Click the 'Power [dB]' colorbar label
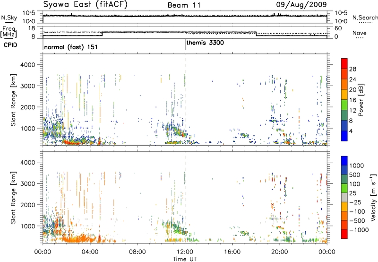 [x=361, y=100]
